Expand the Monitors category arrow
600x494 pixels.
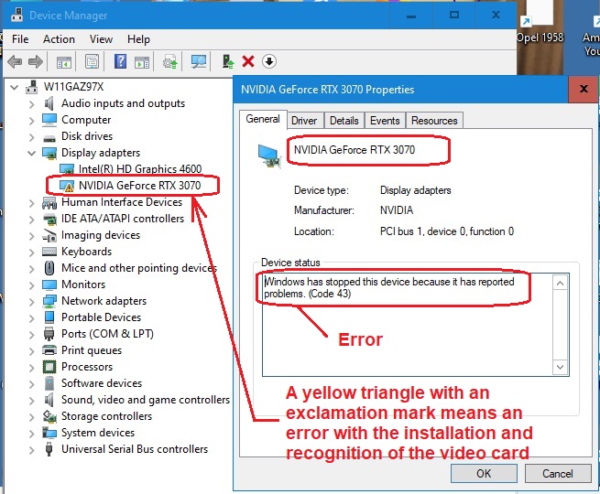coord(32,285)
